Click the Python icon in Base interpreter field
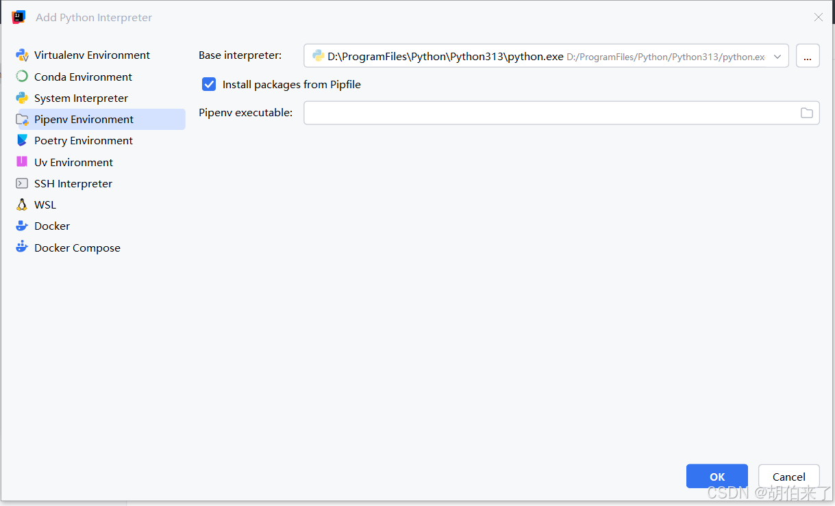Screen dimensions: 835x506 (x=318, y=56)
